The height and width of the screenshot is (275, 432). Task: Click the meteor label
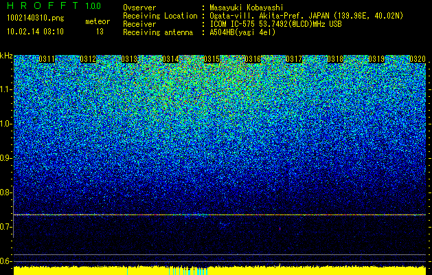coord(98,21)
